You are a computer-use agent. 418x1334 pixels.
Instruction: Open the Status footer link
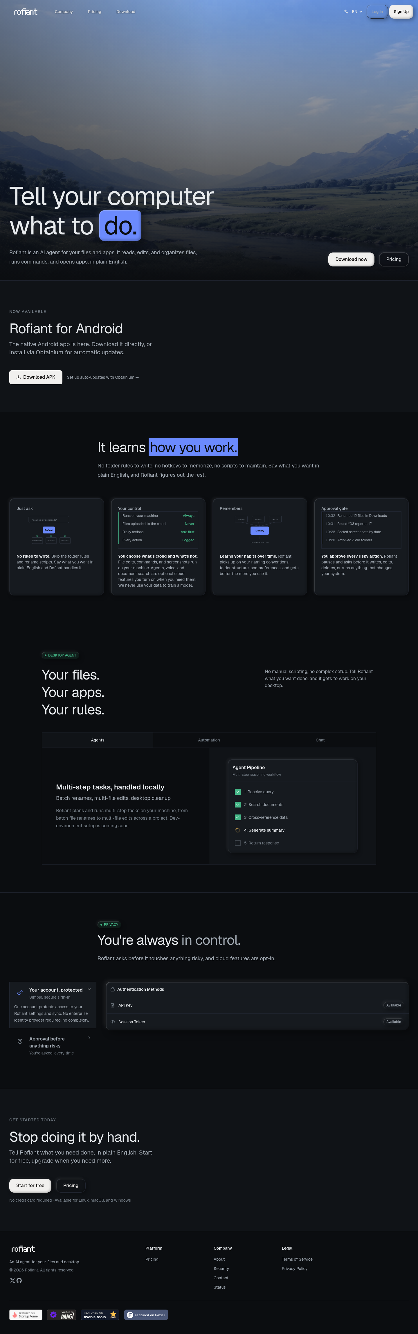pos(219,1287)
